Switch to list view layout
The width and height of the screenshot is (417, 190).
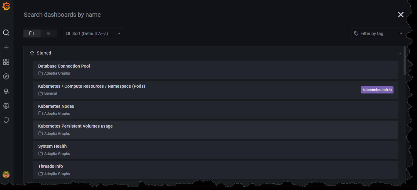[48, 33]
